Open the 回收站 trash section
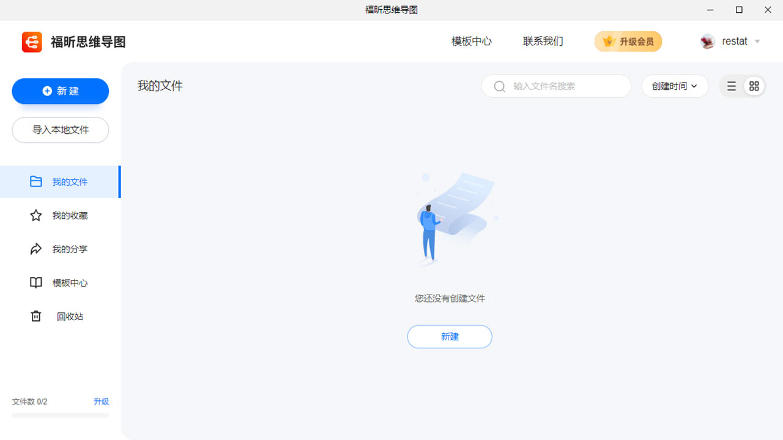The width and height of the screenshot is (783, 440). coord(35,316)
